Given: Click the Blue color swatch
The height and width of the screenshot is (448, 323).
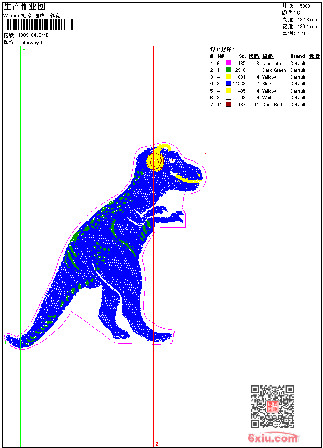Looking at the screenshot, I should [228, 83].
